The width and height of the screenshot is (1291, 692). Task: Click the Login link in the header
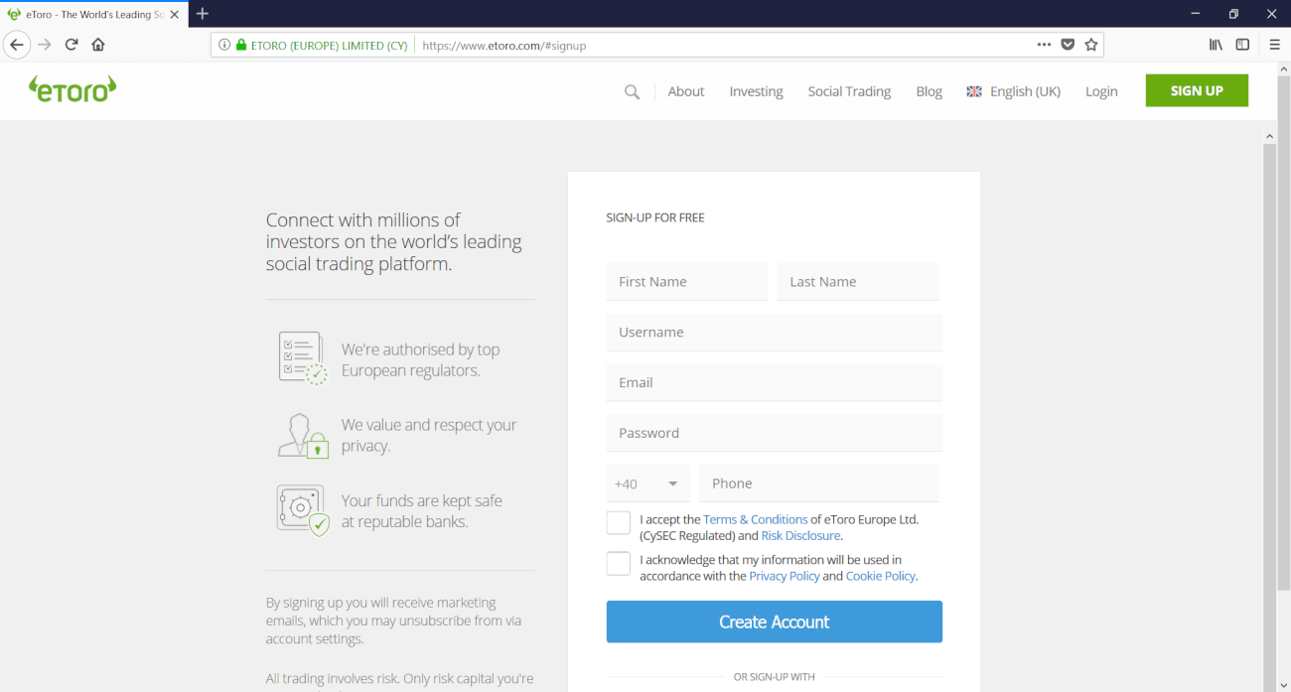coord(1101,91)
